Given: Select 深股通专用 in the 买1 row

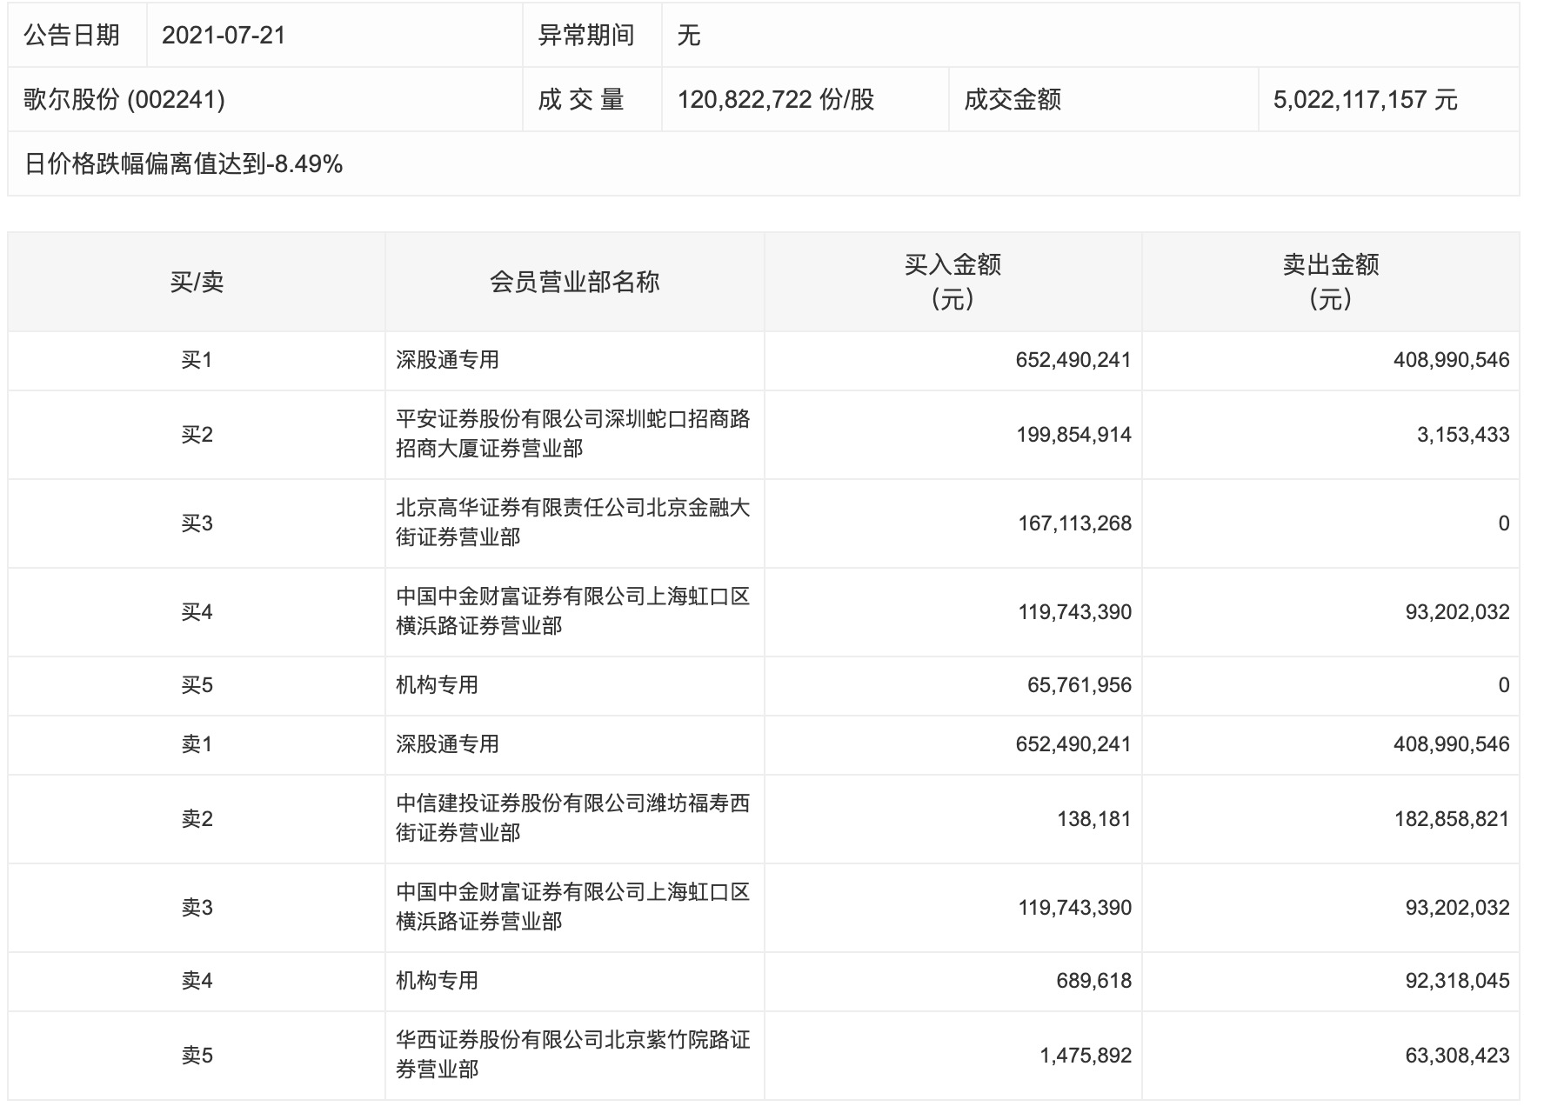Looking at the screenshot, I should [447, 360].
